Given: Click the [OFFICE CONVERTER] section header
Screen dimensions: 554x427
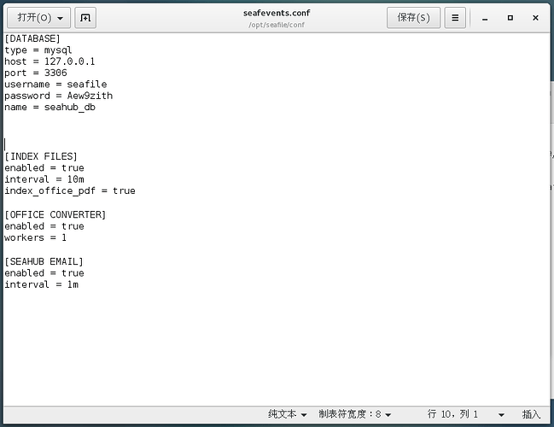Looking at the screenshot, I should [55, 214].
